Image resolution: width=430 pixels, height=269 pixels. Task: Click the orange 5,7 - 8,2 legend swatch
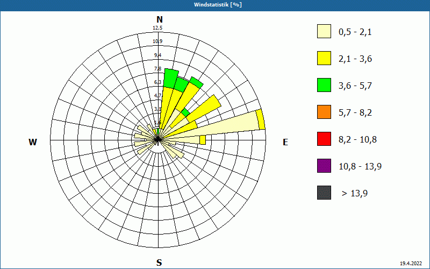[324, 112]
